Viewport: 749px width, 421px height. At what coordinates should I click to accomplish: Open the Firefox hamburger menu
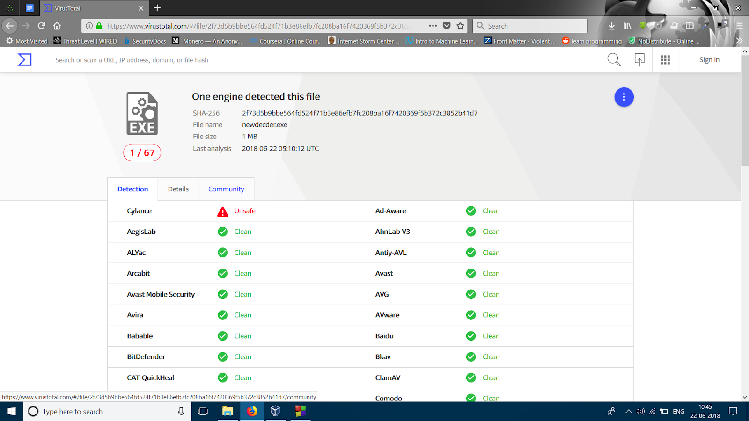pyautogui.click(x=740, y=26)
